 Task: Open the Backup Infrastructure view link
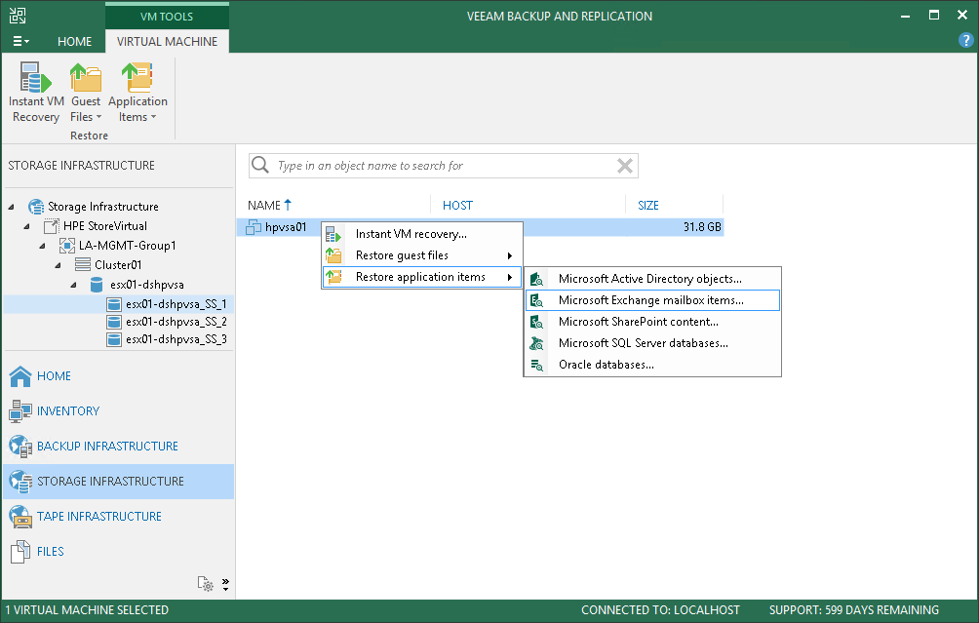click(107, 446)
